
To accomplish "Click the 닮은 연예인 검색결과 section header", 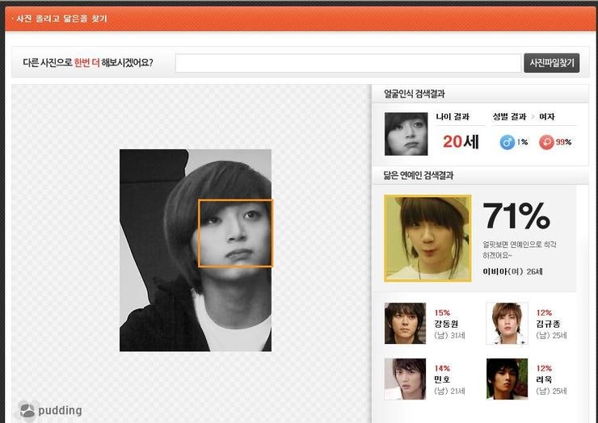I will (419, 174).
